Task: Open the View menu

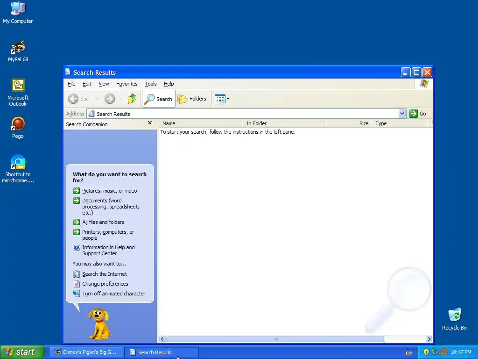Action: point(104,84)
